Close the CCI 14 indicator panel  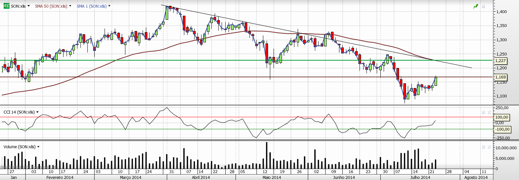coord(489,112)
